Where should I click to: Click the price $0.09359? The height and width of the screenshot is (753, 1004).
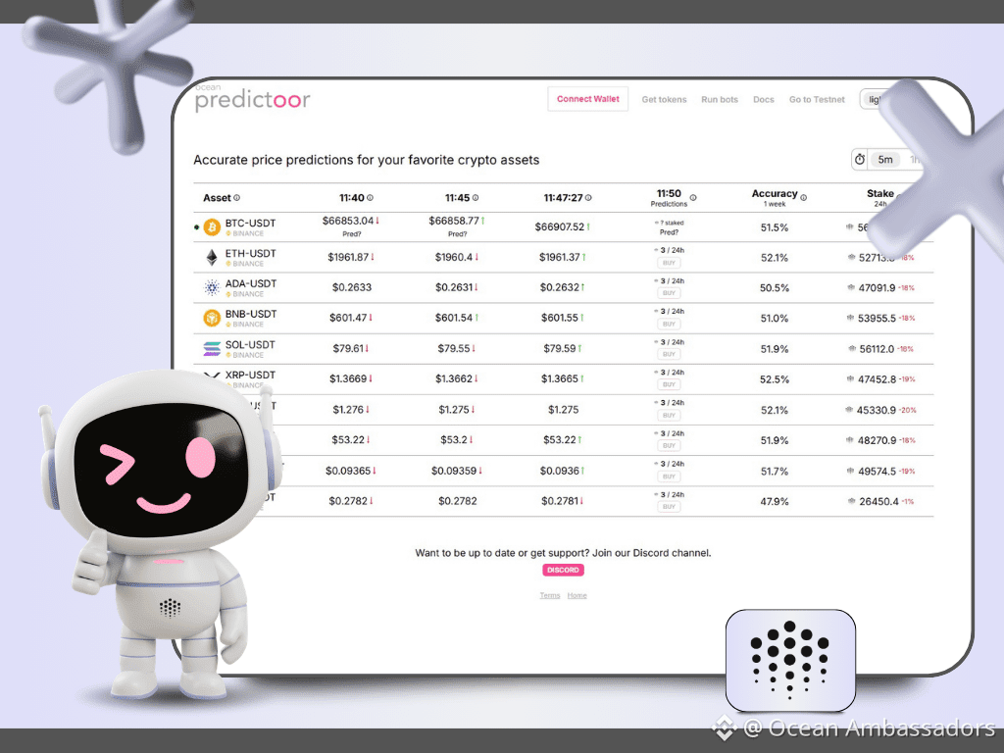454,471
